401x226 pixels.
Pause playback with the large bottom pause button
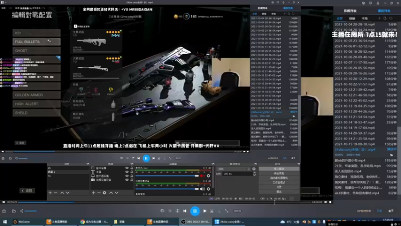pyautogui.click(x=195, y=211)
